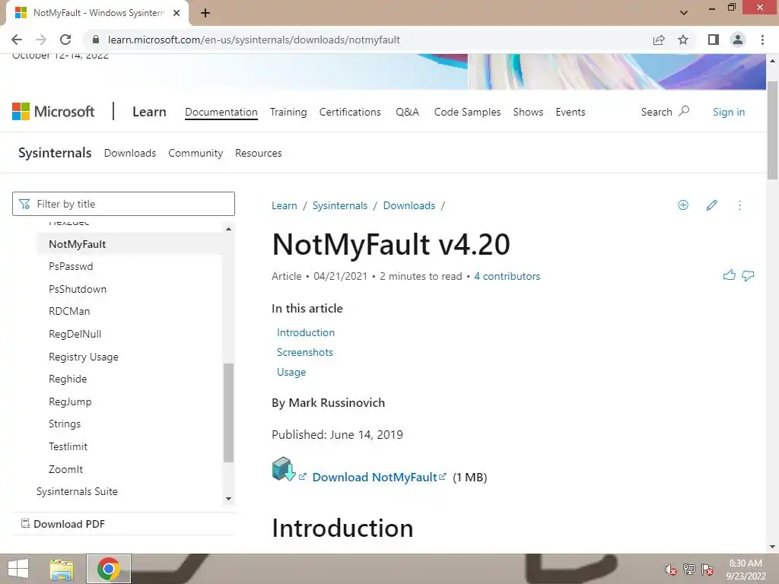
Task: Open the Training menu item
Action: click(x=288, y=113)
